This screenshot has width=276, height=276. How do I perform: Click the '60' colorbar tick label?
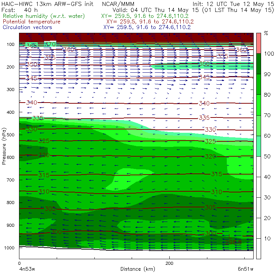pos(267,136)
